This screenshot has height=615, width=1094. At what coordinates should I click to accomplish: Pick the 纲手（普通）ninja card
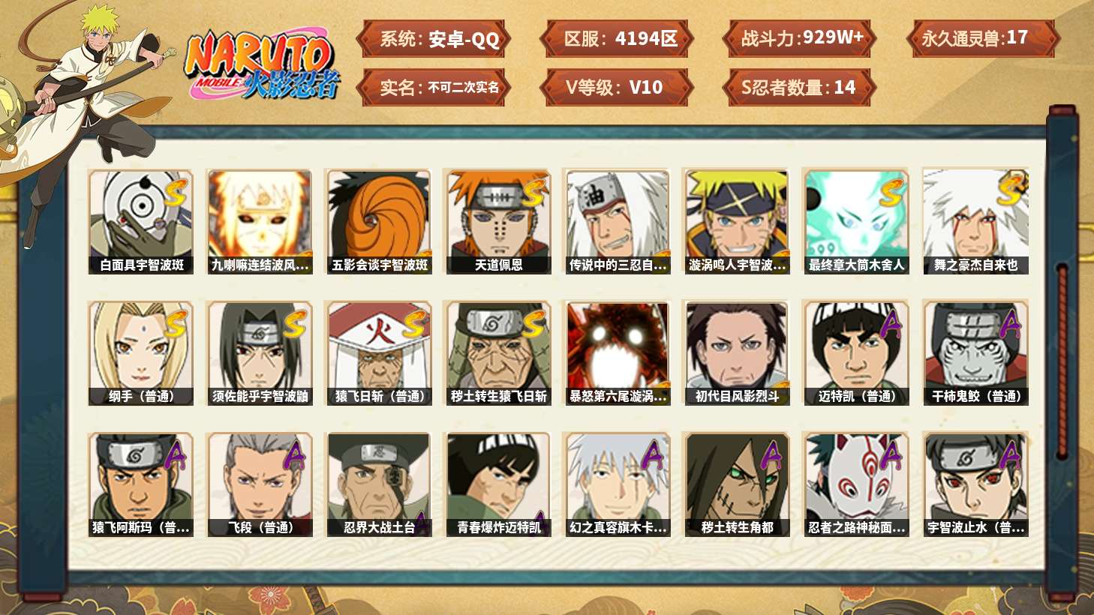(140, 353)
